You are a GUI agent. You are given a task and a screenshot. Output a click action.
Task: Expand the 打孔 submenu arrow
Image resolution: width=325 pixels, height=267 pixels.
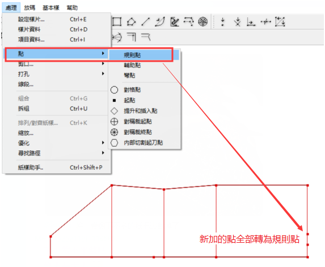click(103, 74)
